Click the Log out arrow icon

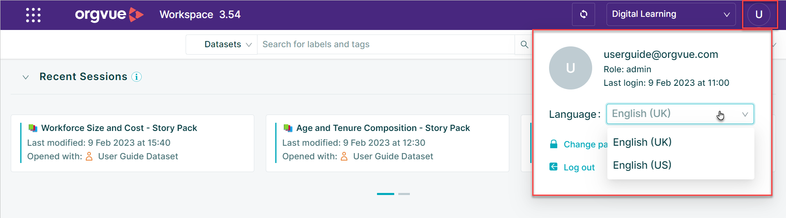point(554,166)
